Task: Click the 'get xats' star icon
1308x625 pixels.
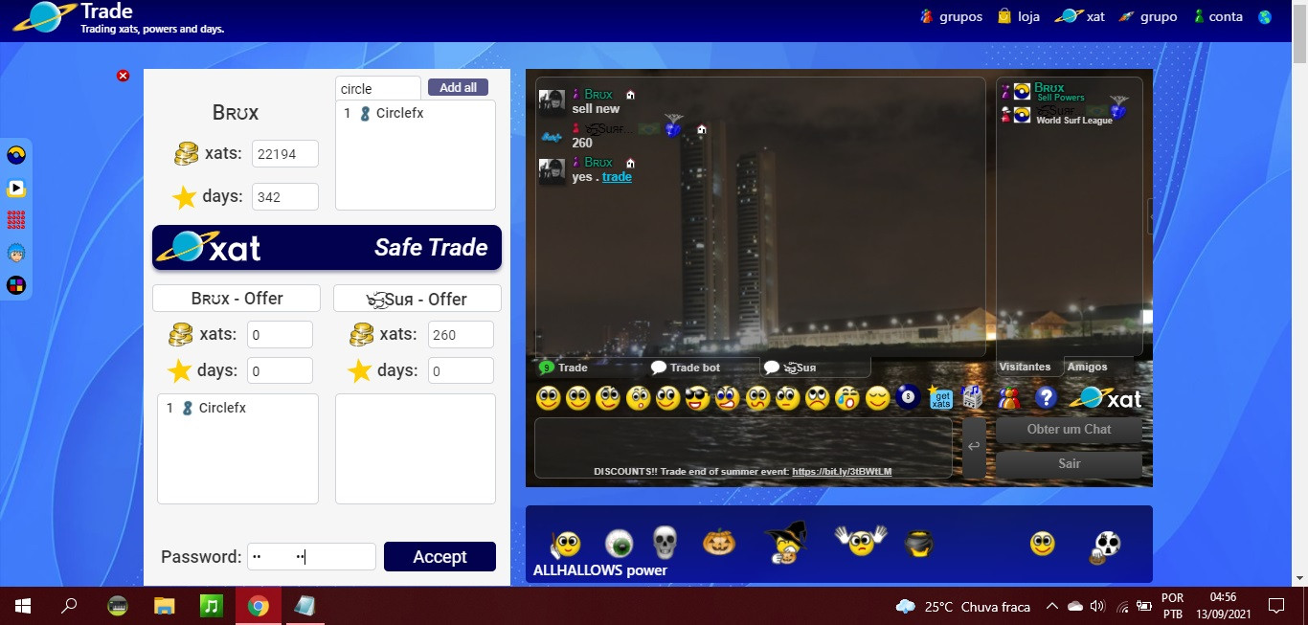Action: point(941,396)
